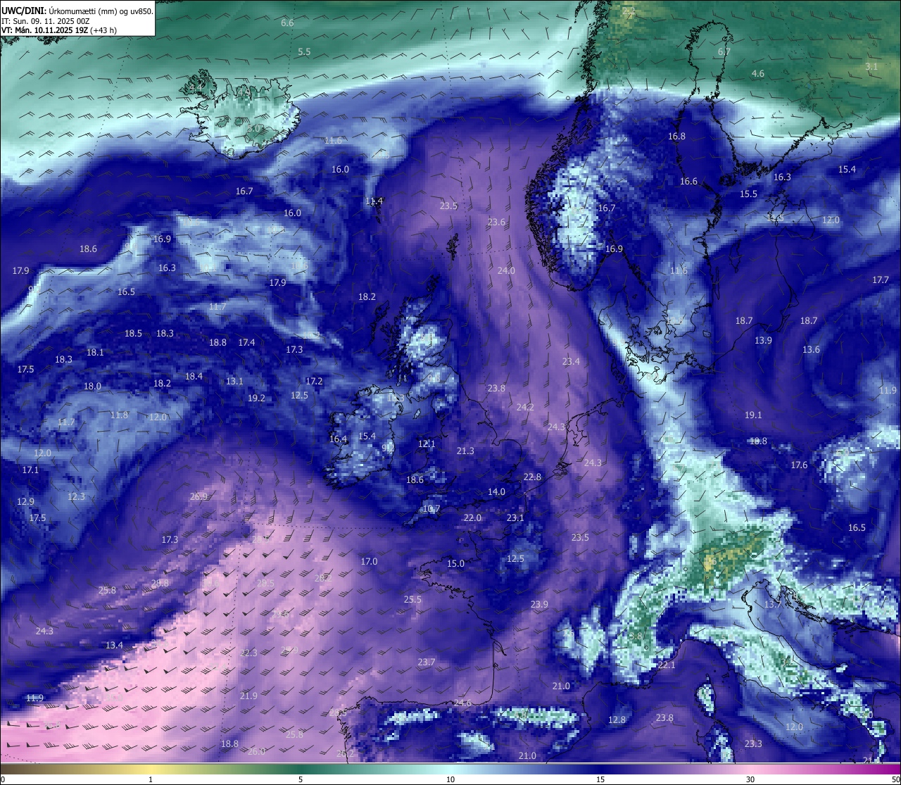The image size is (901, 785).
Task: Click the map value '23.9'
Action: 539,605
